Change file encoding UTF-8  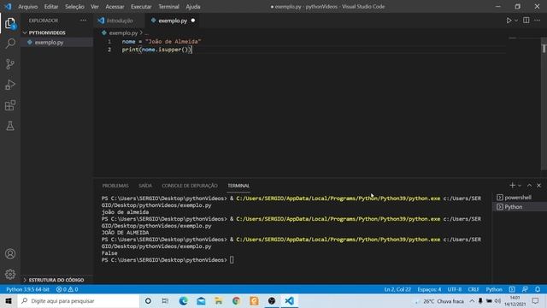pos(455,289)
